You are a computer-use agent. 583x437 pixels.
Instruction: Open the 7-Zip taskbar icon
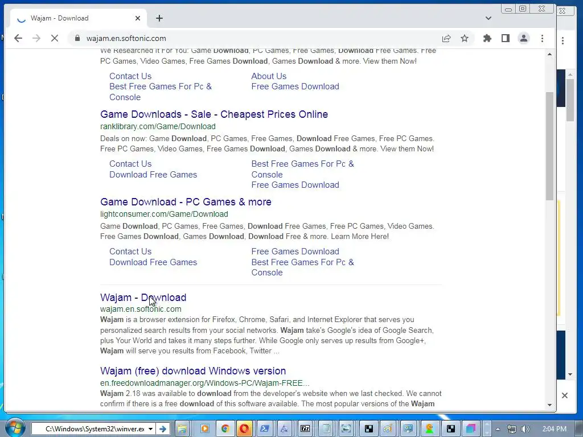tap(305, 429)
